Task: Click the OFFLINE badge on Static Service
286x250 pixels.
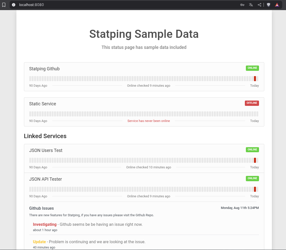Action: pos(252,103)
